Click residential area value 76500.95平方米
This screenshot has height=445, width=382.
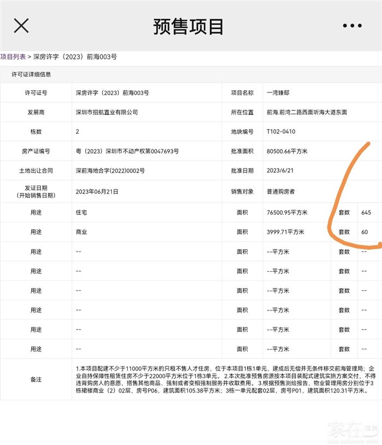coord(287,212)
